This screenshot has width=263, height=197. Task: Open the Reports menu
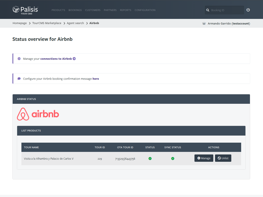click(126, 10)
